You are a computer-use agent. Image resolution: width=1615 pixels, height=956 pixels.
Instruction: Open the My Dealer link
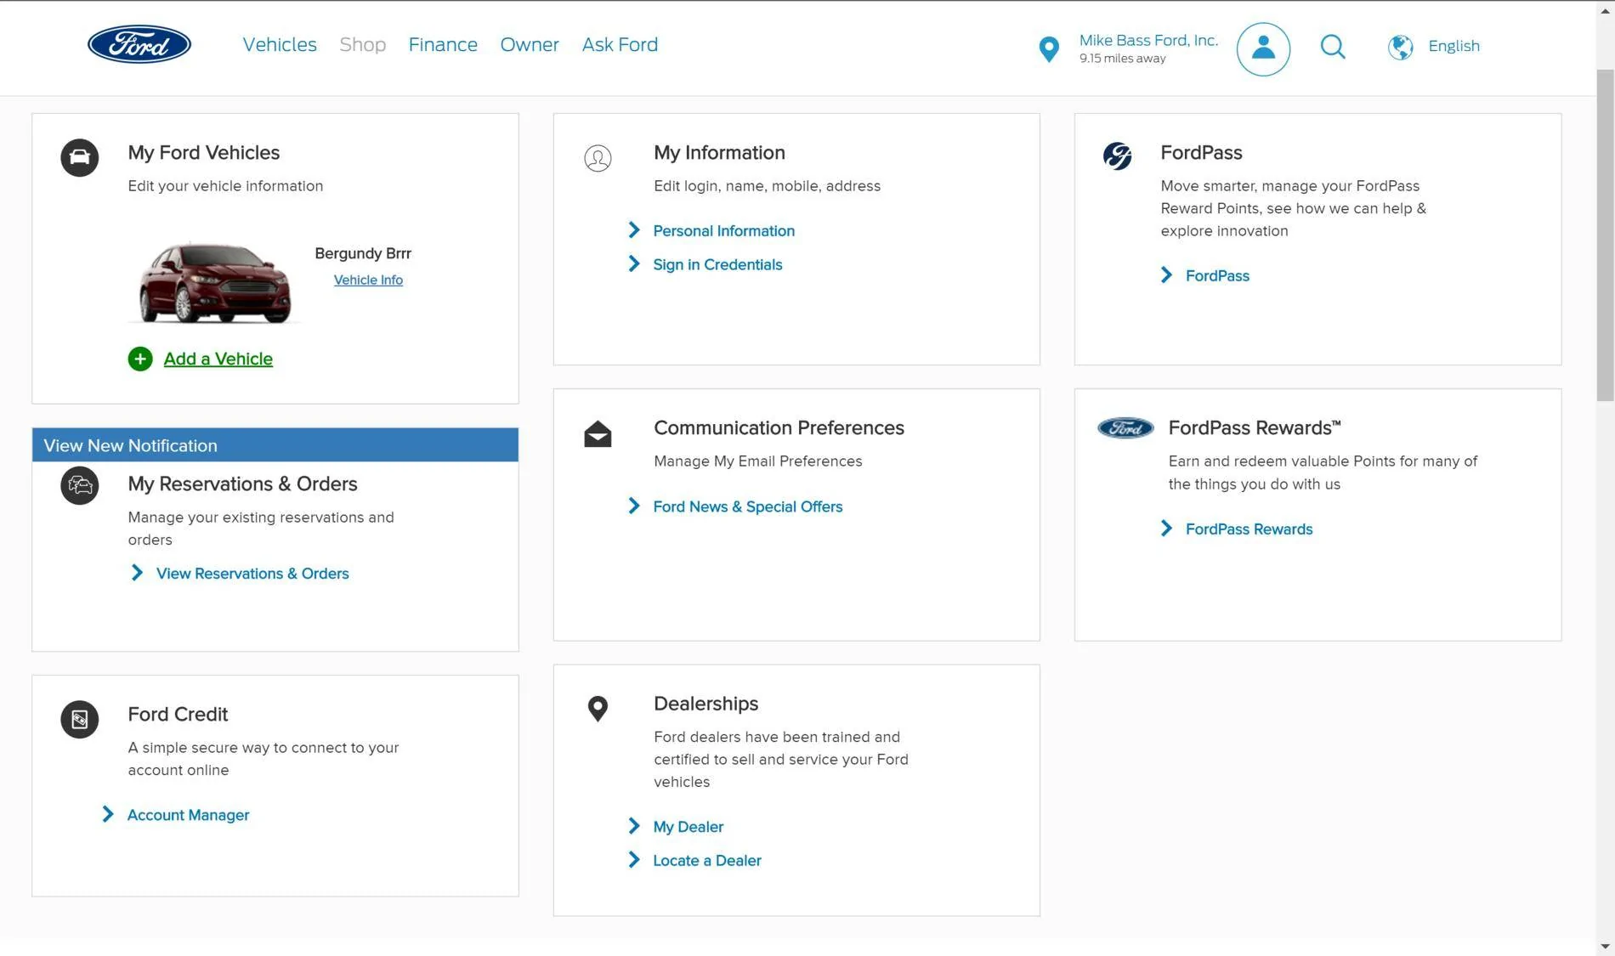click(x=688, y=827)
